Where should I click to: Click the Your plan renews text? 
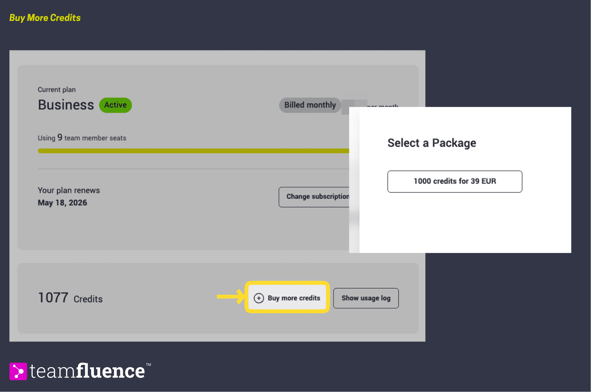coord(69,191)
